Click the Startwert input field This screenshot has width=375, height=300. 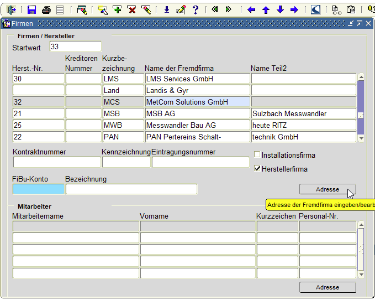[x=75, y=47]
